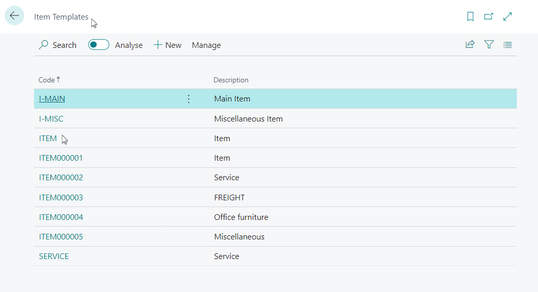Toggle the Analyse mode switch
Screen dimensions: 538x292
[x=99, y=45]
